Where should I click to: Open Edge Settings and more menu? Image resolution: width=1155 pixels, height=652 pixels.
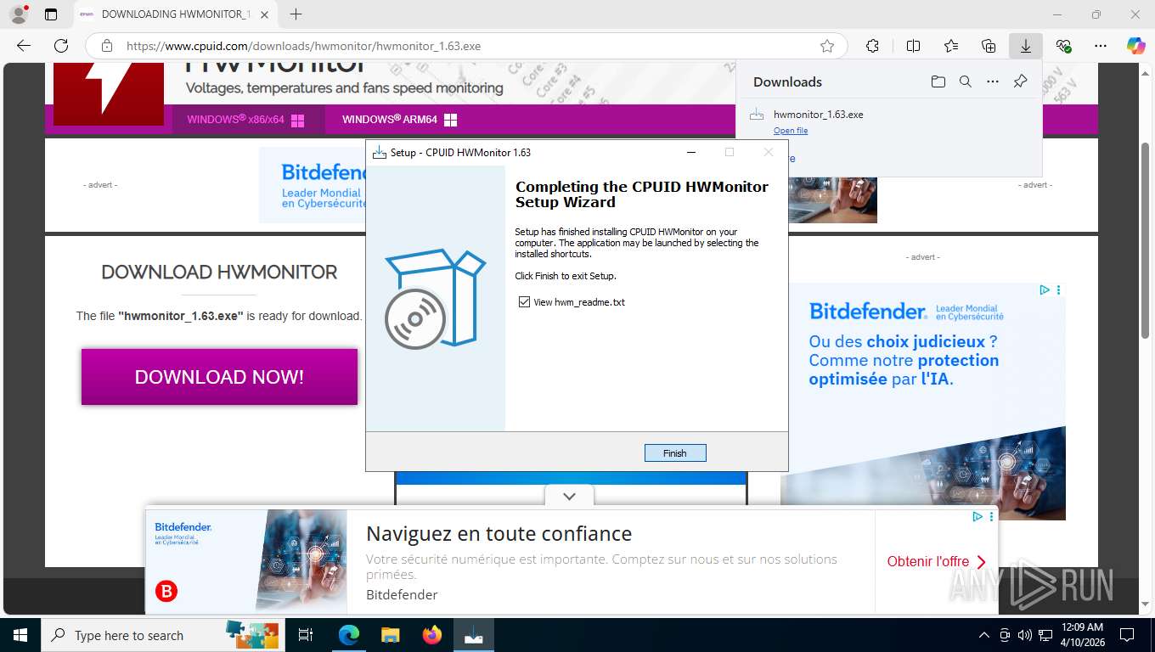point(1101,46)
